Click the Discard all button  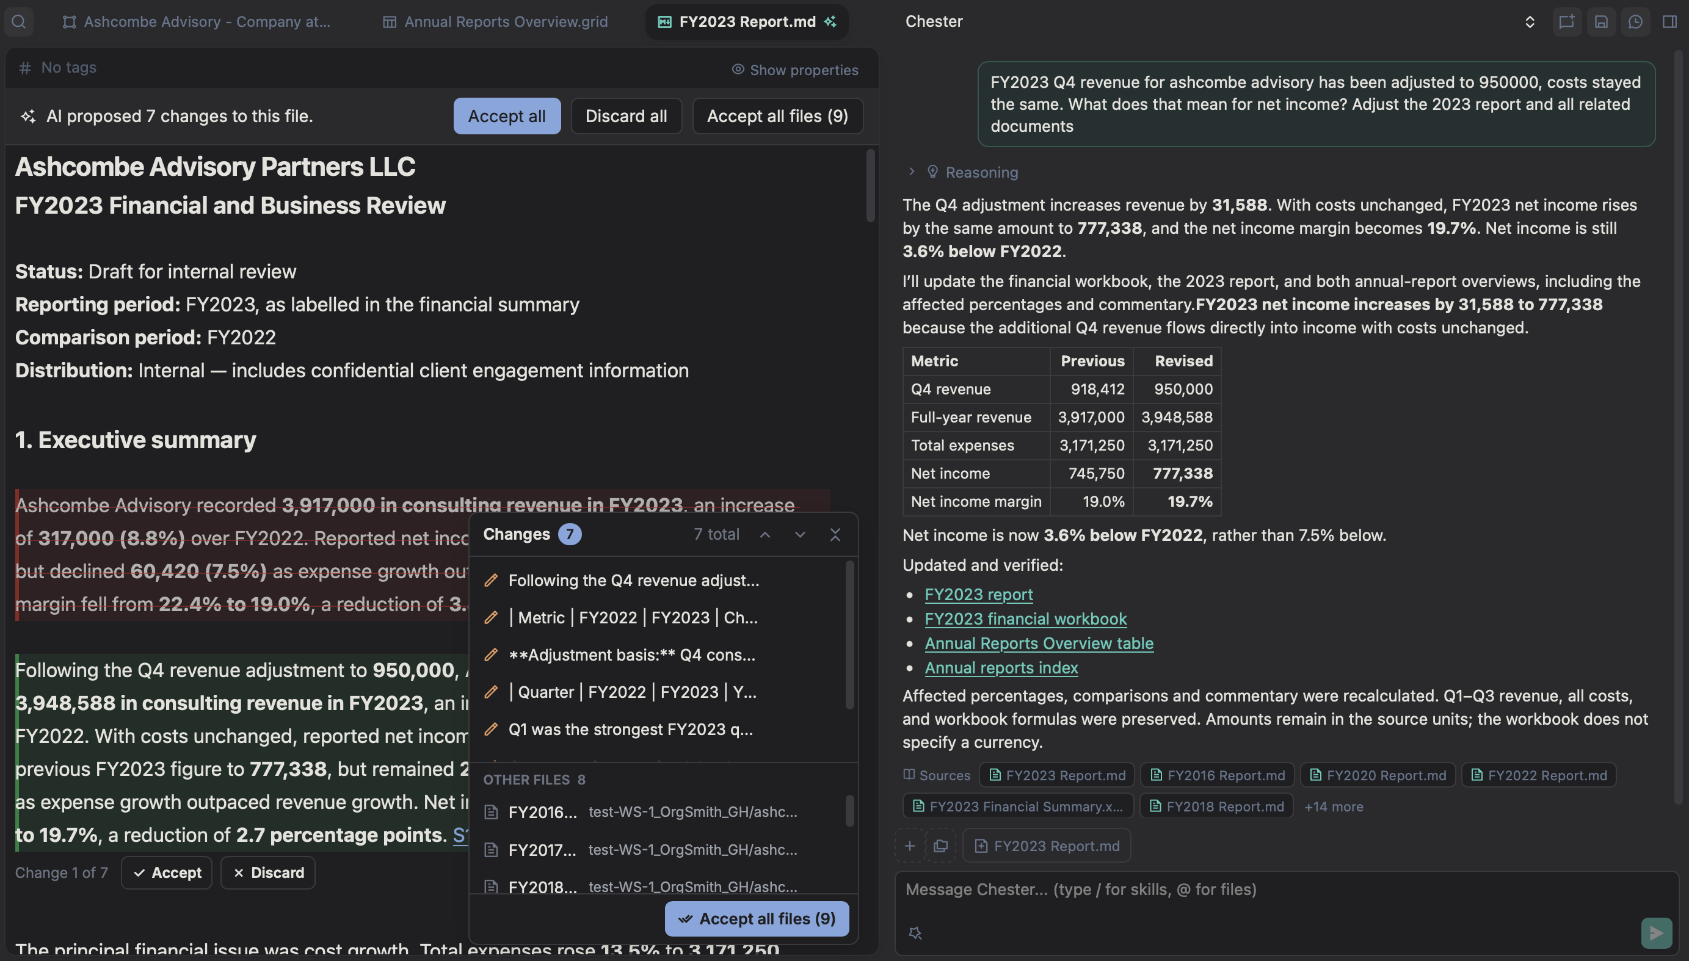626,115
